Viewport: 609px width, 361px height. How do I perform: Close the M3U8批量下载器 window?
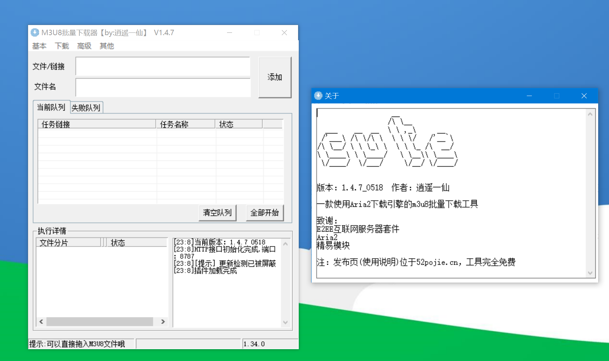[285, 33]
